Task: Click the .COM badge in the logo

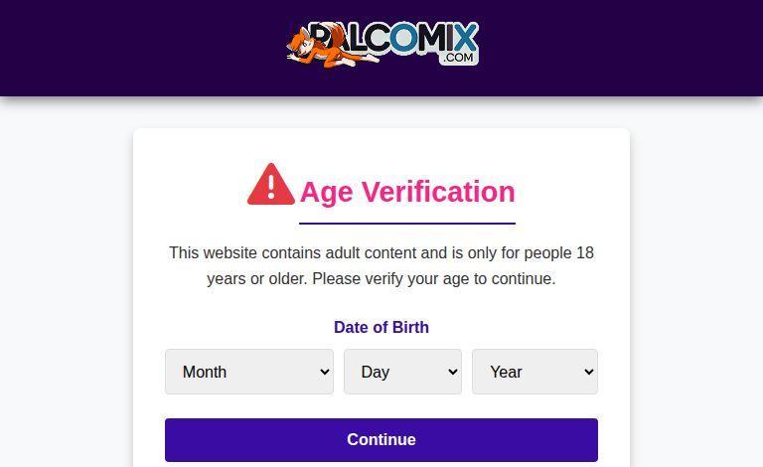Action: tap(458, 58)
